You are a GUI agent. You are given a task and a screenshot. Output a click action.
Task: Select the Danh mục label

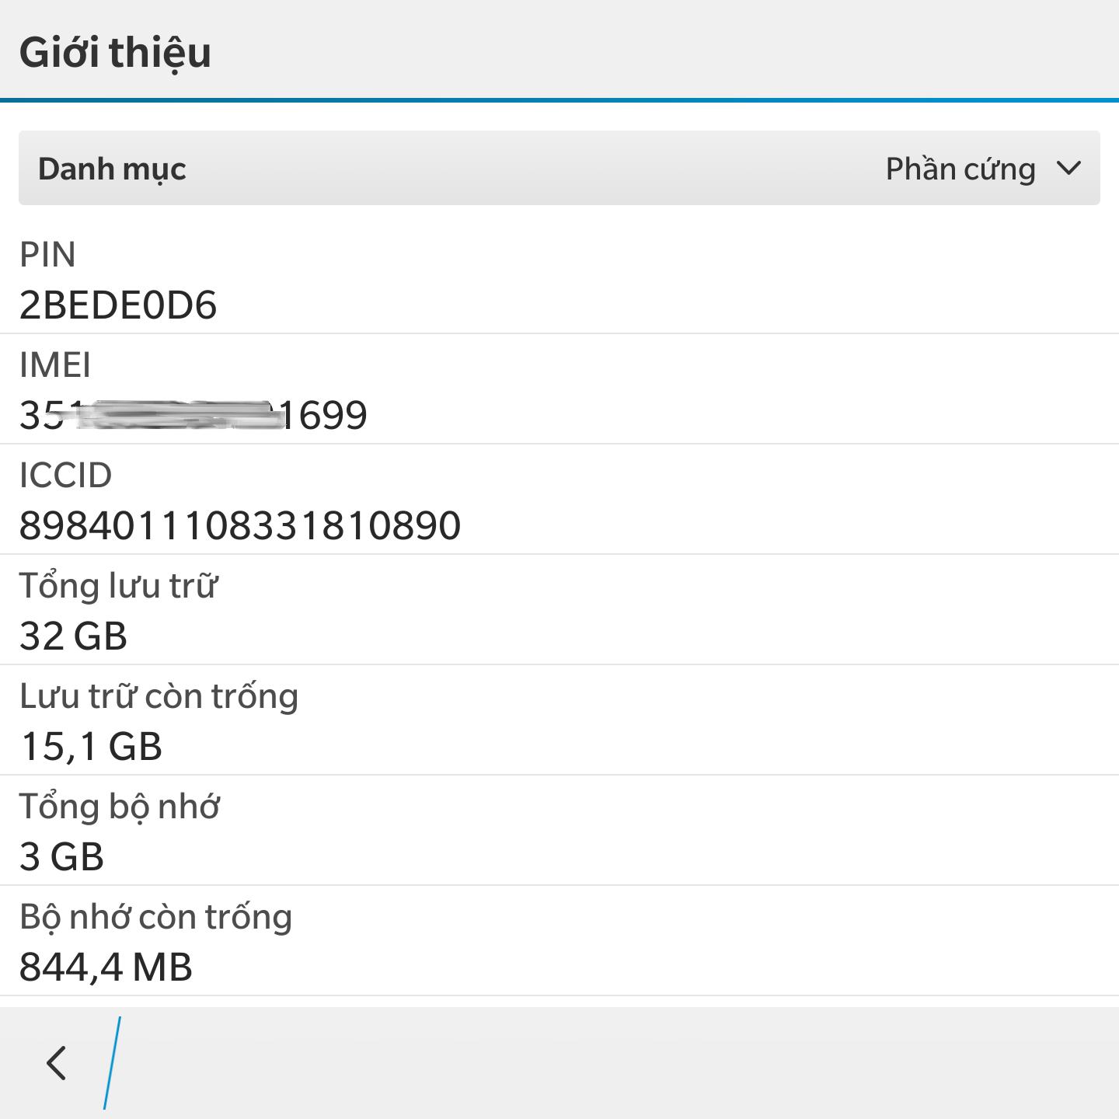112,169
